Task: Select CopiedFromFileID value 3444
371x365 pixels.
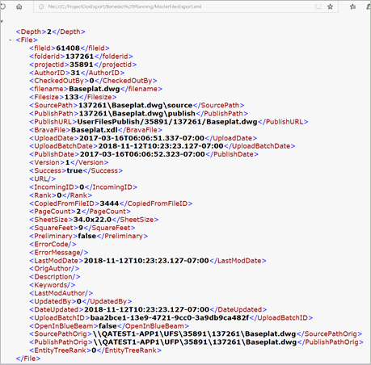Action: coord(109,203)
